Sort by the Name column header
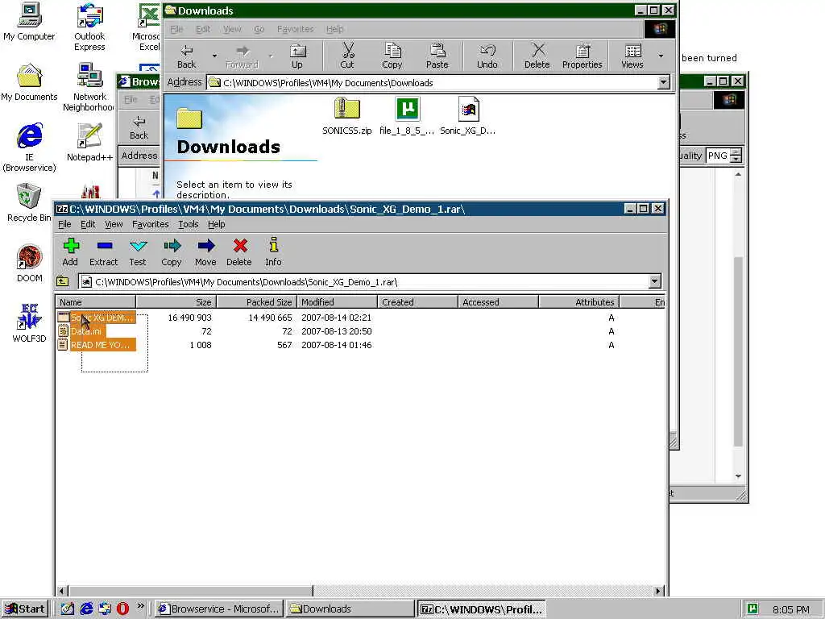 click(x=96, y=302)
